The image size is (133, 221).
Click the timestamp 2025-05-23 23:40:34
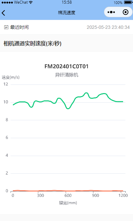(x=108, y=27)
